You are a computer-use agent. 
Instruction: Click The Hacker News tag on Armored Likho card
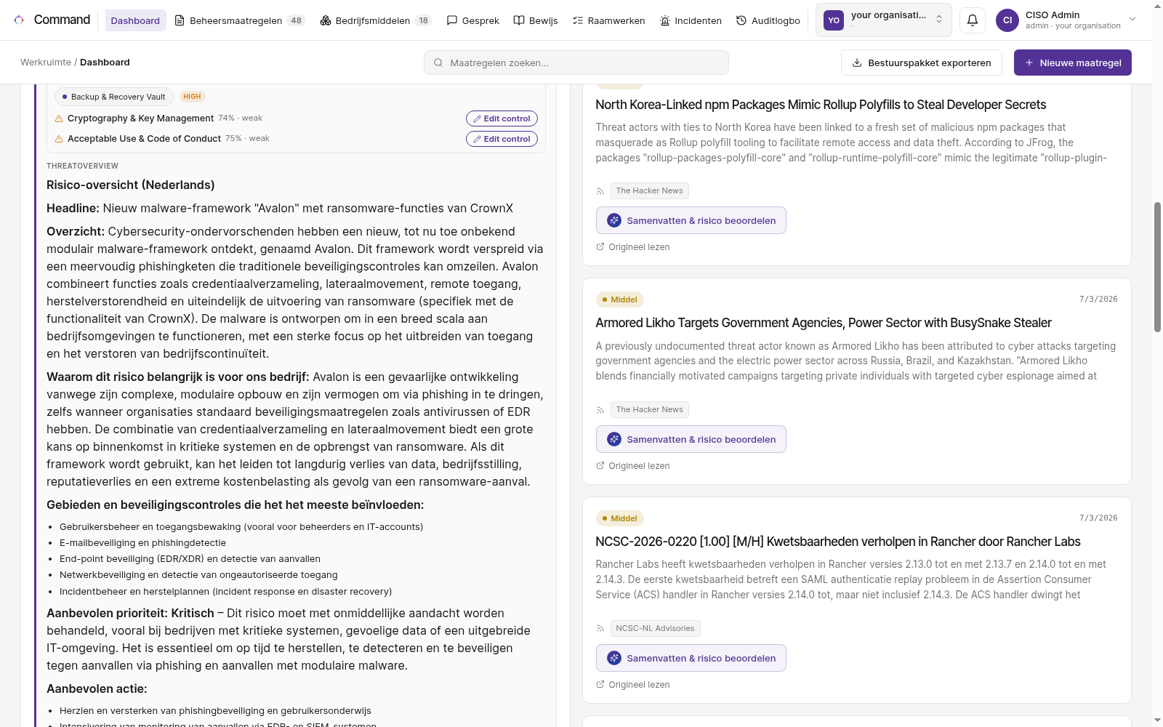pos(650,409)
